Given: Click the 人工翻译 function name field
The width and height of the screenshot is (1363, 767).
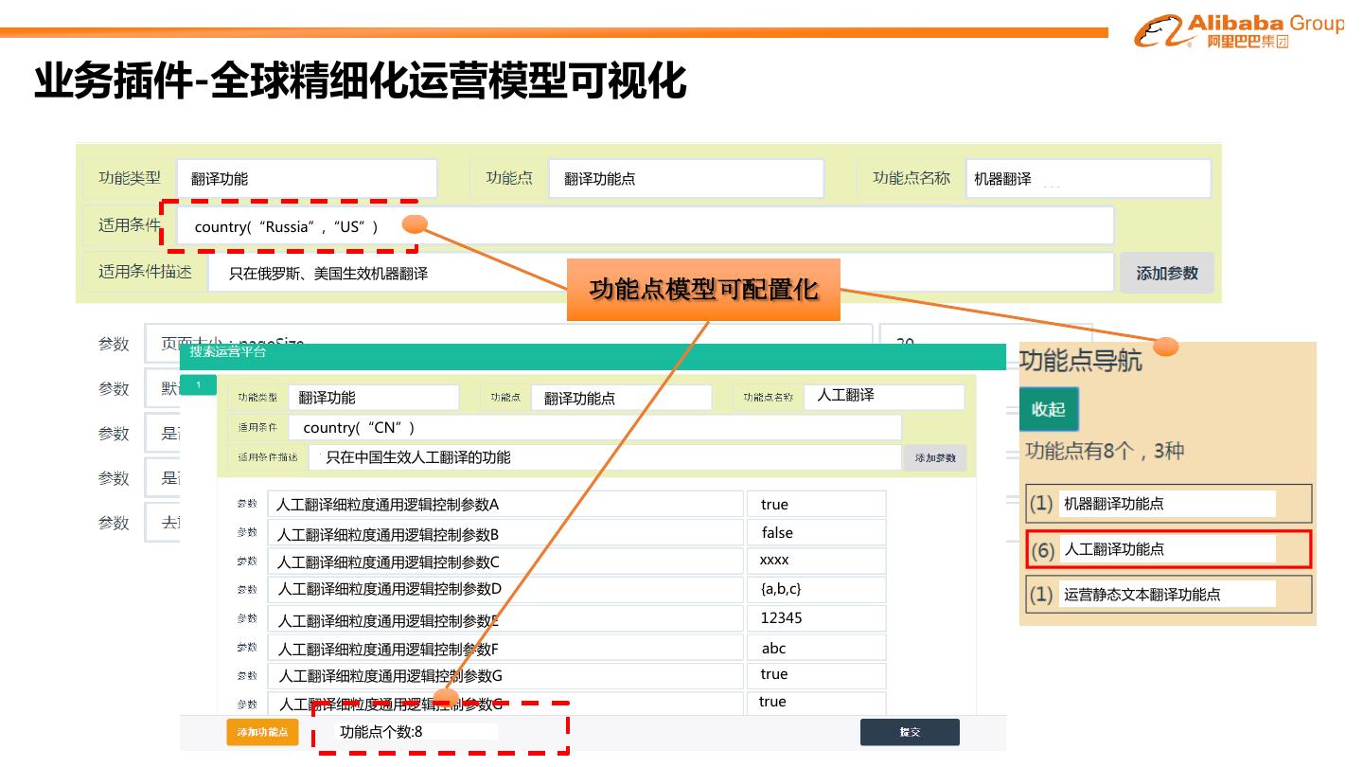Looking at the screenshot, I should pos(883,397).
